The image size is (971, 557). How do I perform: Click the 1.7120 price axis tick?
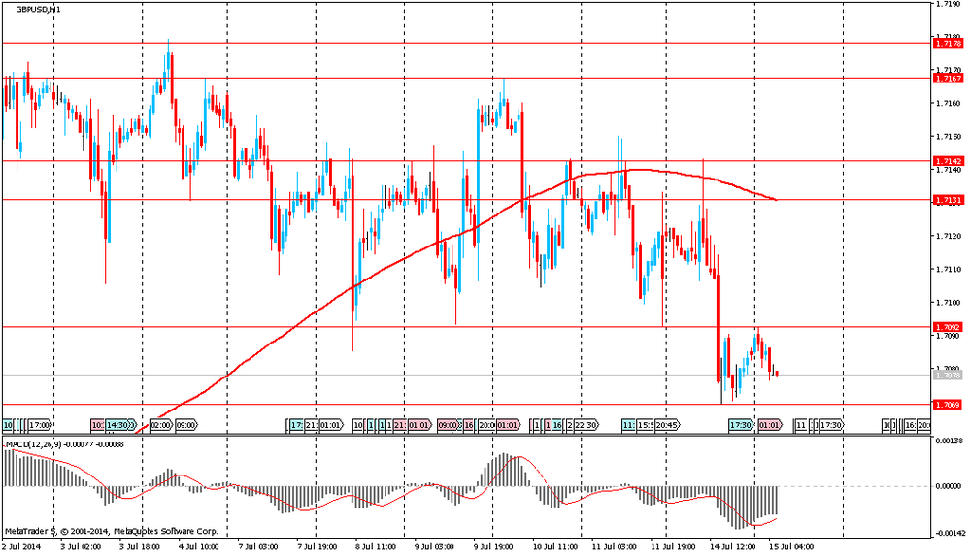tap(948, 236)
